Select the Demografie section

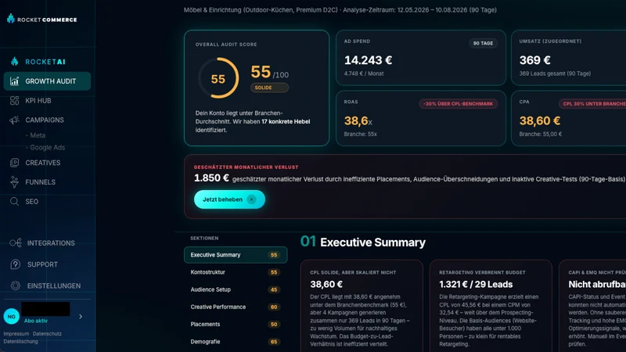coord(236,342)
